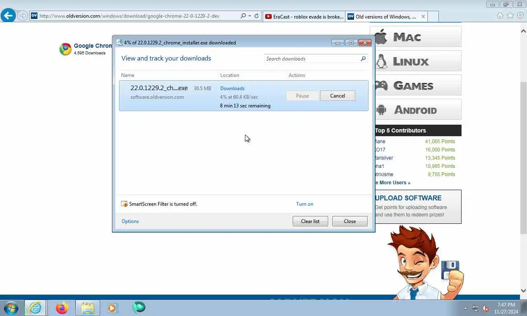Click the UPLOAD SOFTWARE heading link

point(408,198)
